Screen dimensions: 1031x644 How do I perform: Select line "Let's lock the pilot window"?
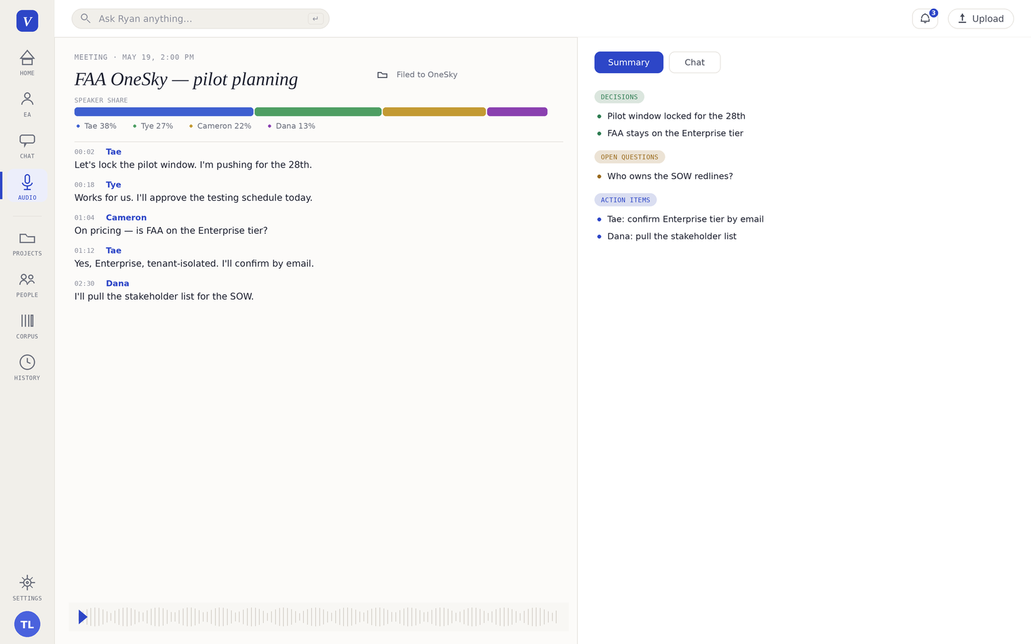(x=193, y=165)
